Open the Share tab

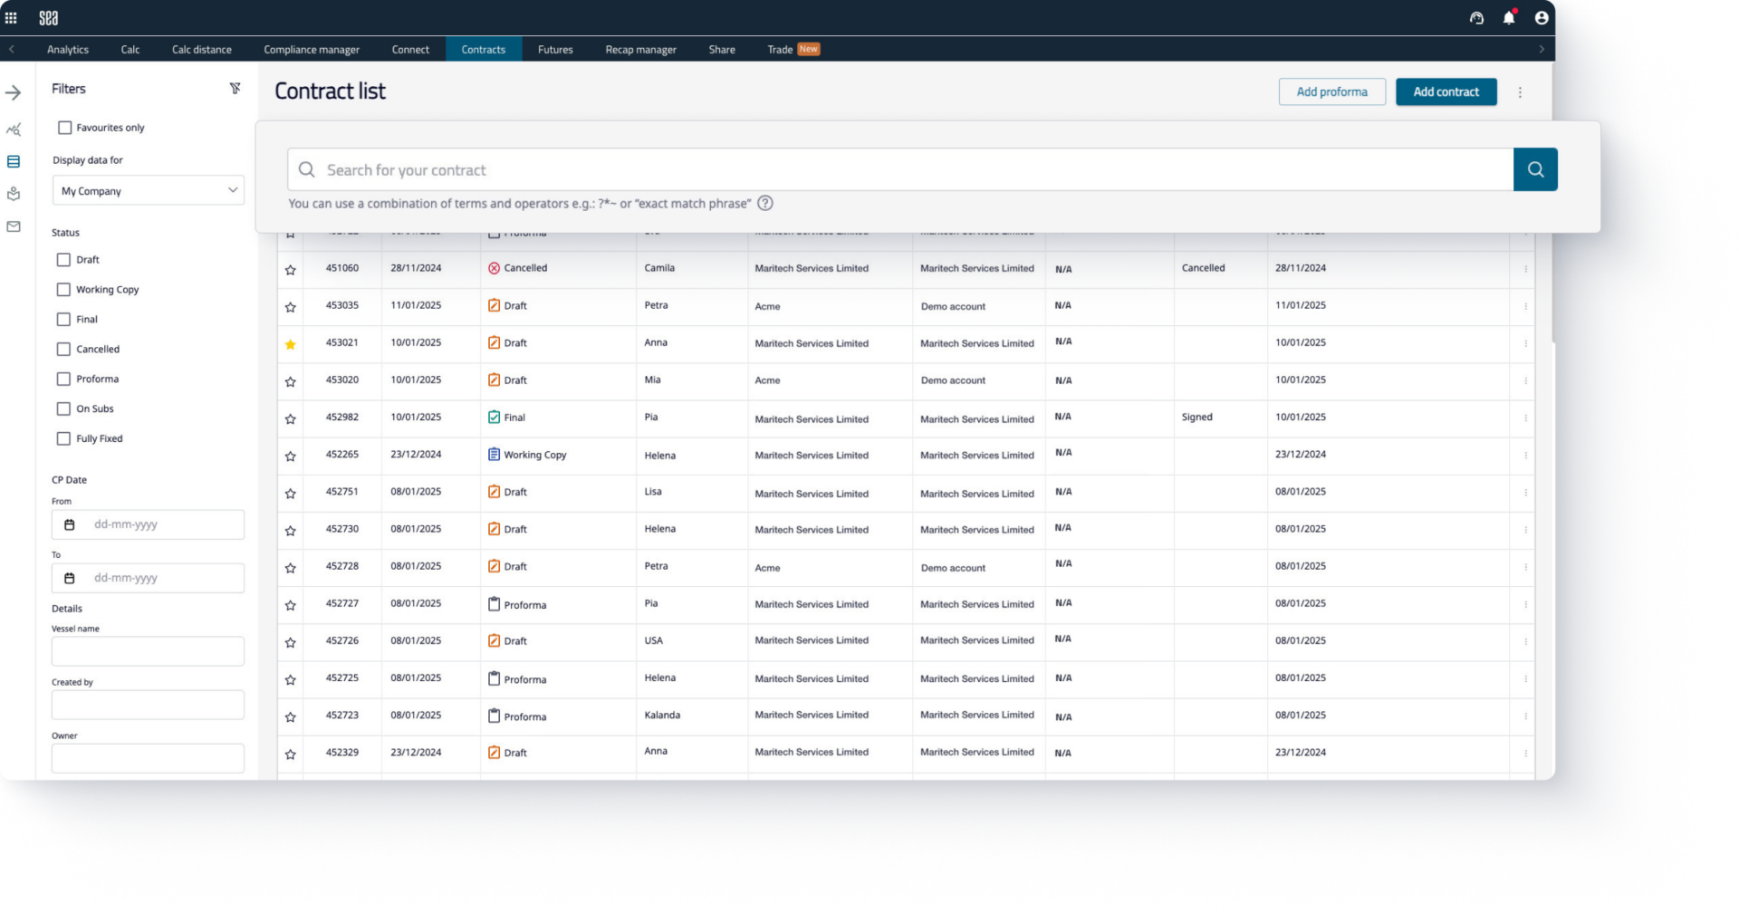(722, 50)
